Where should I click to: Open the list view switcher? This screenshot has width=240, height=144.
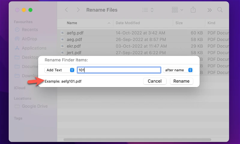(x=148, y=10)
